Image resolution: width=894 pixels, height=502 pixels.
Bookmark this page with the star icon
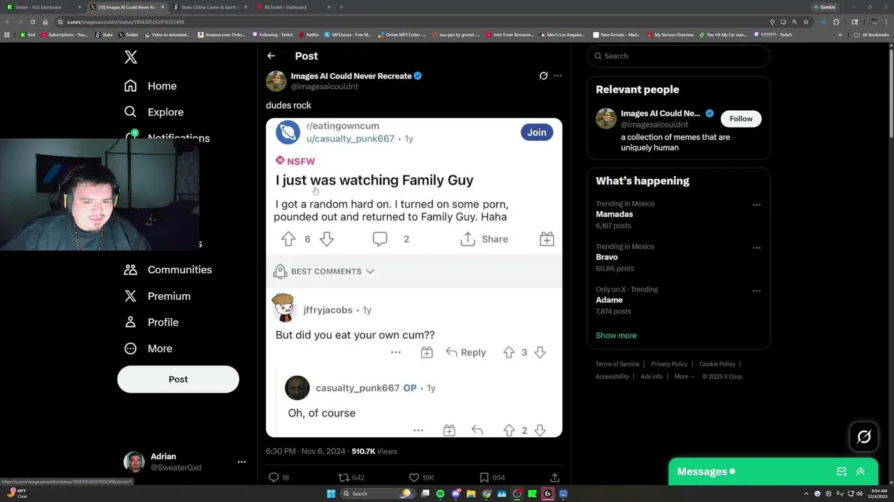tap(806, 22)
